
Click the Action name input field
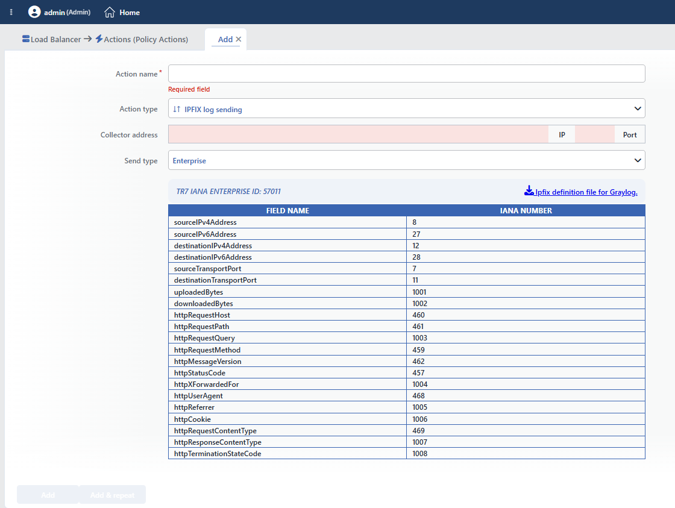[x=406, y=74]
